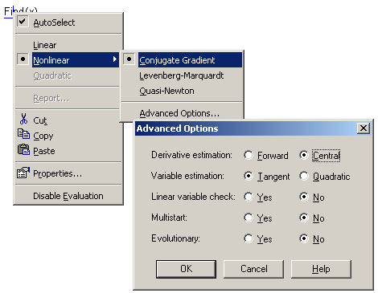378x293 pixels.
Task: Choose Quadratic variable estimation
Action: [x=304, y=176]
